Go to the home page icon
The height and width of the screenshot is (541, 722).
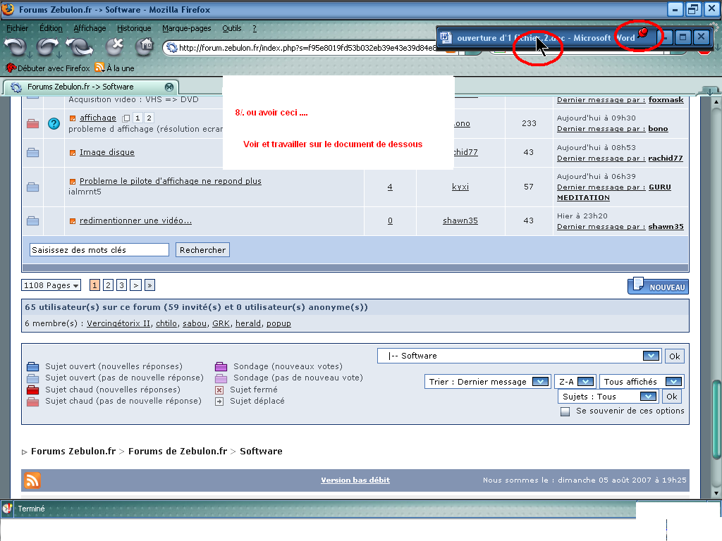pos(145,46)
